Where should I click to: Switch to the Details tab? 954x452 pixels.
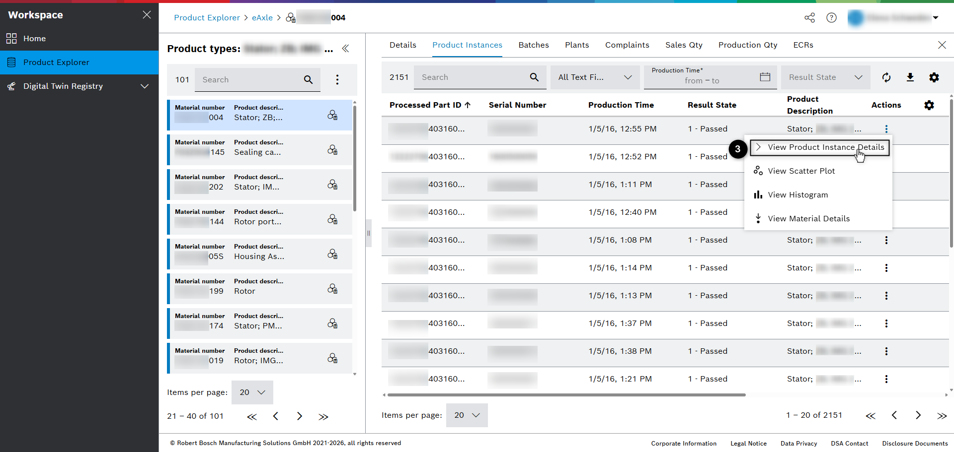(x=403, y=45)
